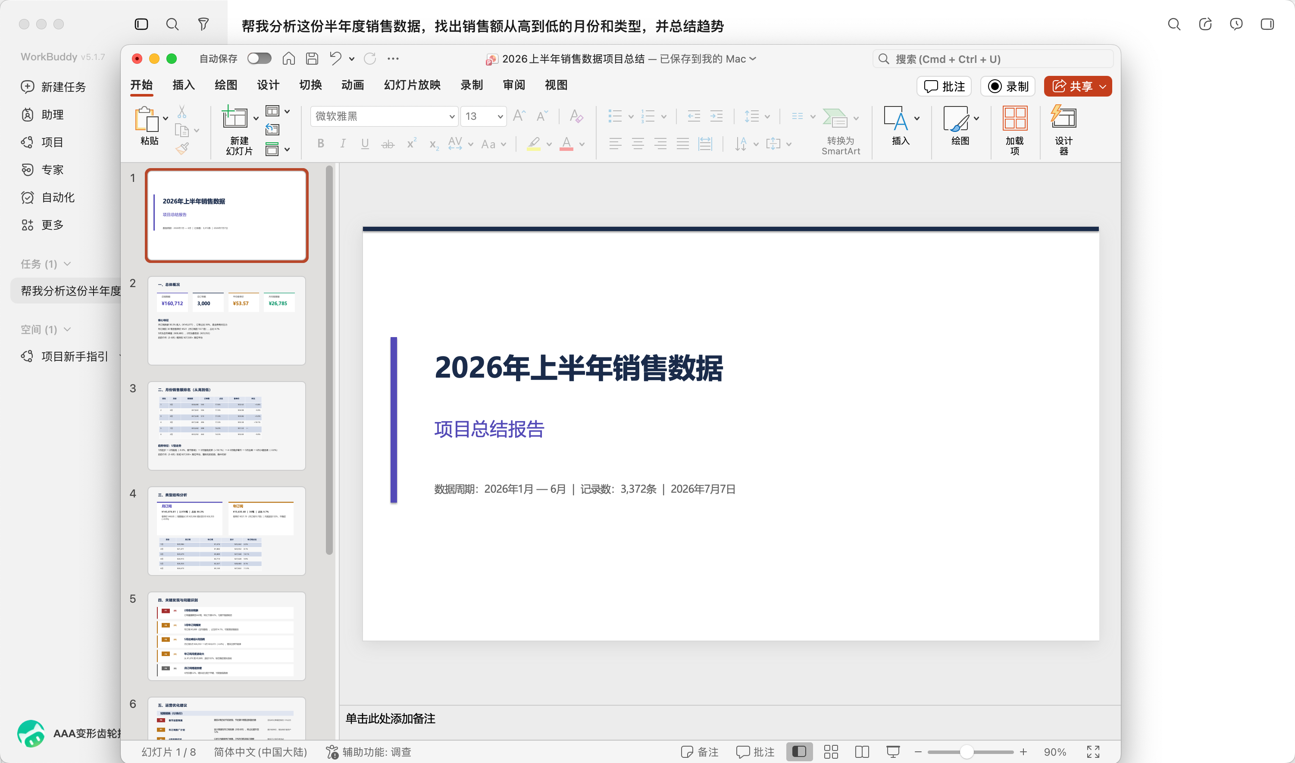Click the Reset slide icon

point(272,130)
